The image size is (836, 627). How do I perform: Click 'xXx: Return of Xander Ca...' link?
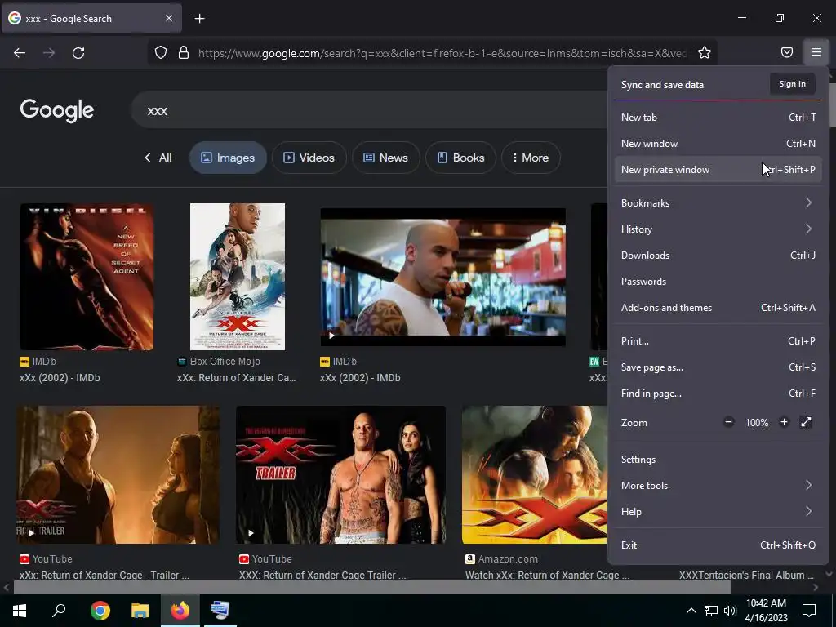(236, 378)
